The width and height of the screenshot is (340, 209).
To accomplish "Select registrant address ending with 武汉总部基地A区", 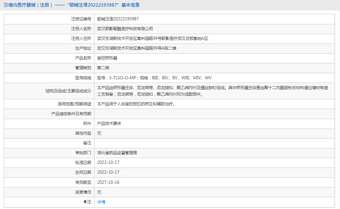I will [153, 39].
